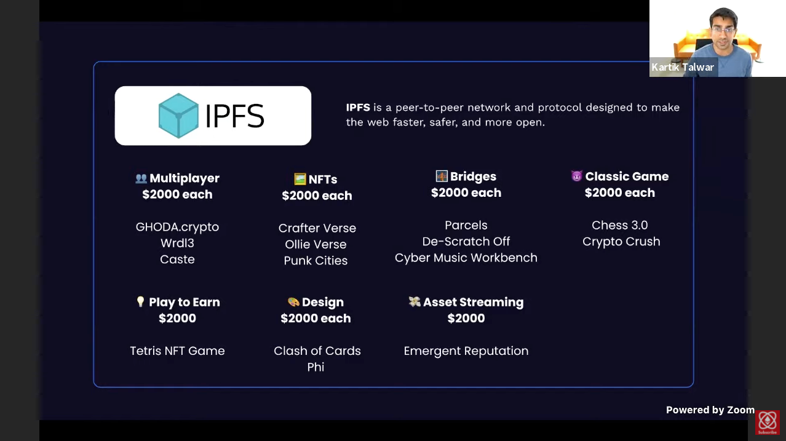Click the Ollie Verse project name
The width and height of the screenshot is (786, 441).
316,244
